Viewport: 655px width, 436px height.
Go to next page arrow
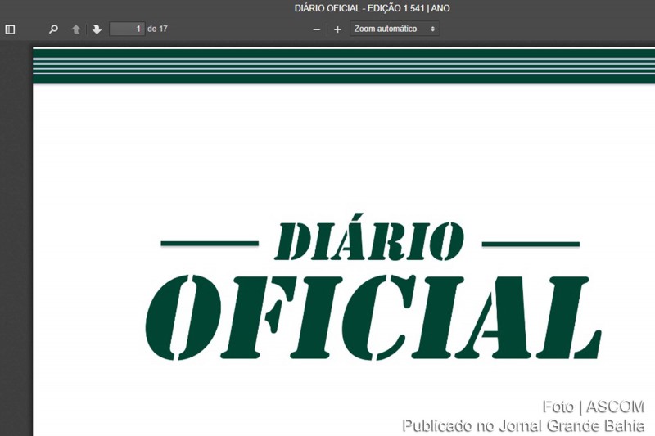click(97, 29)
